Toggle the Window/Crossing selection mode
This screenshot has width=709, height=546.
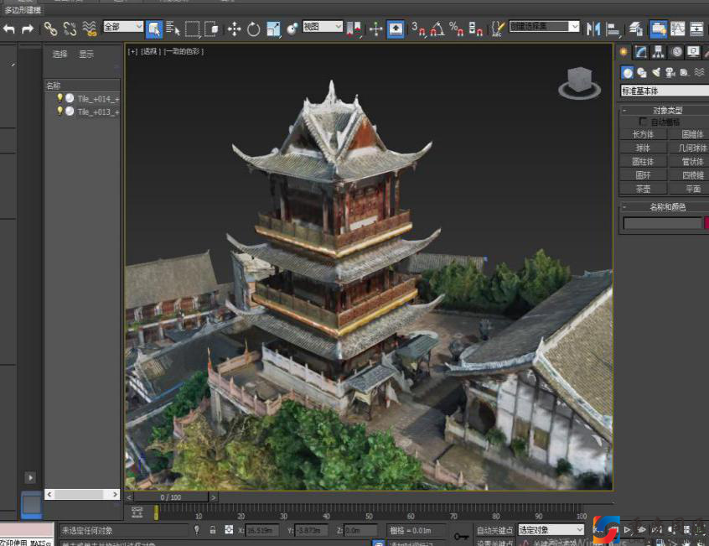pyautogui.click(x=211, y=29)
